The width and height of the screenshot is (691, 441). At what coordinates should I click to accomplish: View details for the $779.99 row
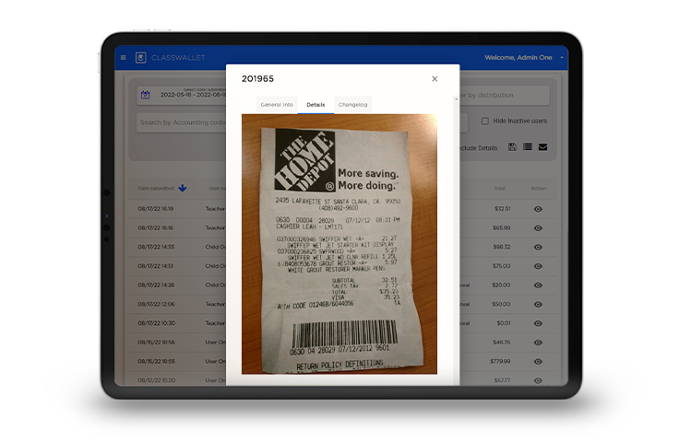(x=538, y=362)
